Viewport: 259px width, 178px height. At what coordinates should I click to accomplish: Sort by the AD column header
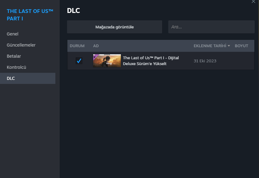click(96, 46)
